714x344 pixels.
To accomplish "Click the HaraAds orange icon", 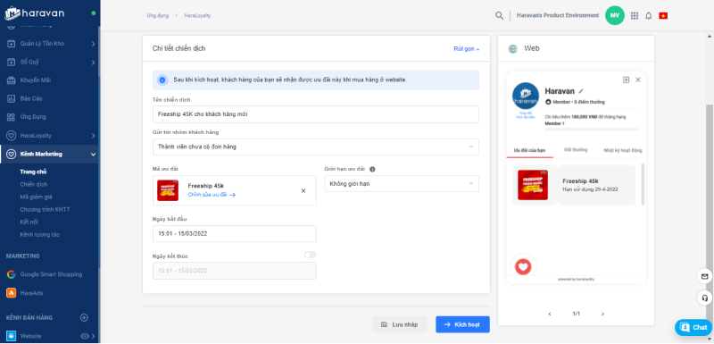I will (x=11, y=293).
